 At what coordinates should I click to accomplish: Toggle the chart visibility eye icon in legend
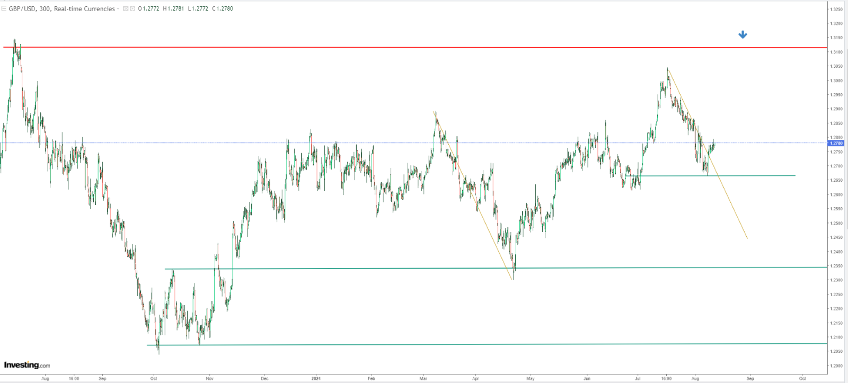[x=126, y=8]
